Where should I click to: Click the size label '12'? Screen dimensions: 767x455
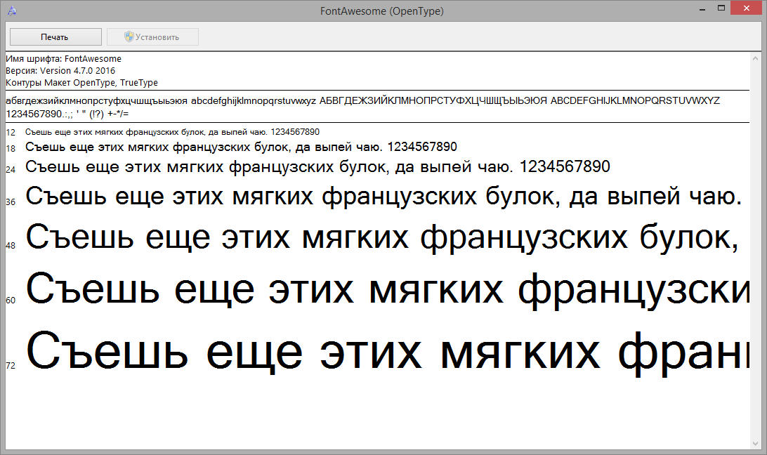[x=11, y=133]
